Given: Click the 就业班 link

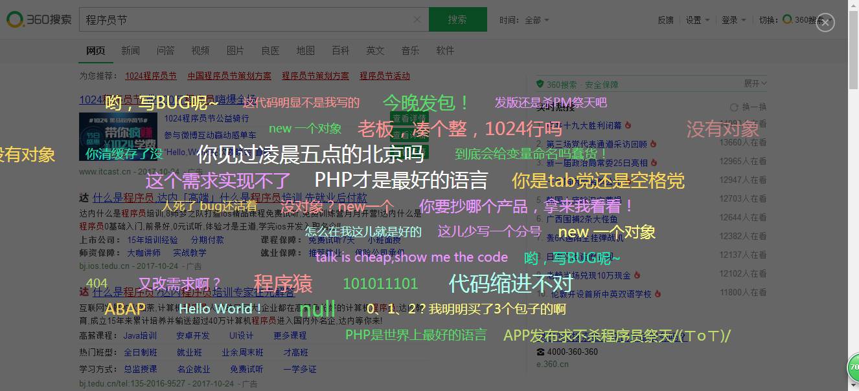Looking at the screenshot, I should (x=189, y=352).
